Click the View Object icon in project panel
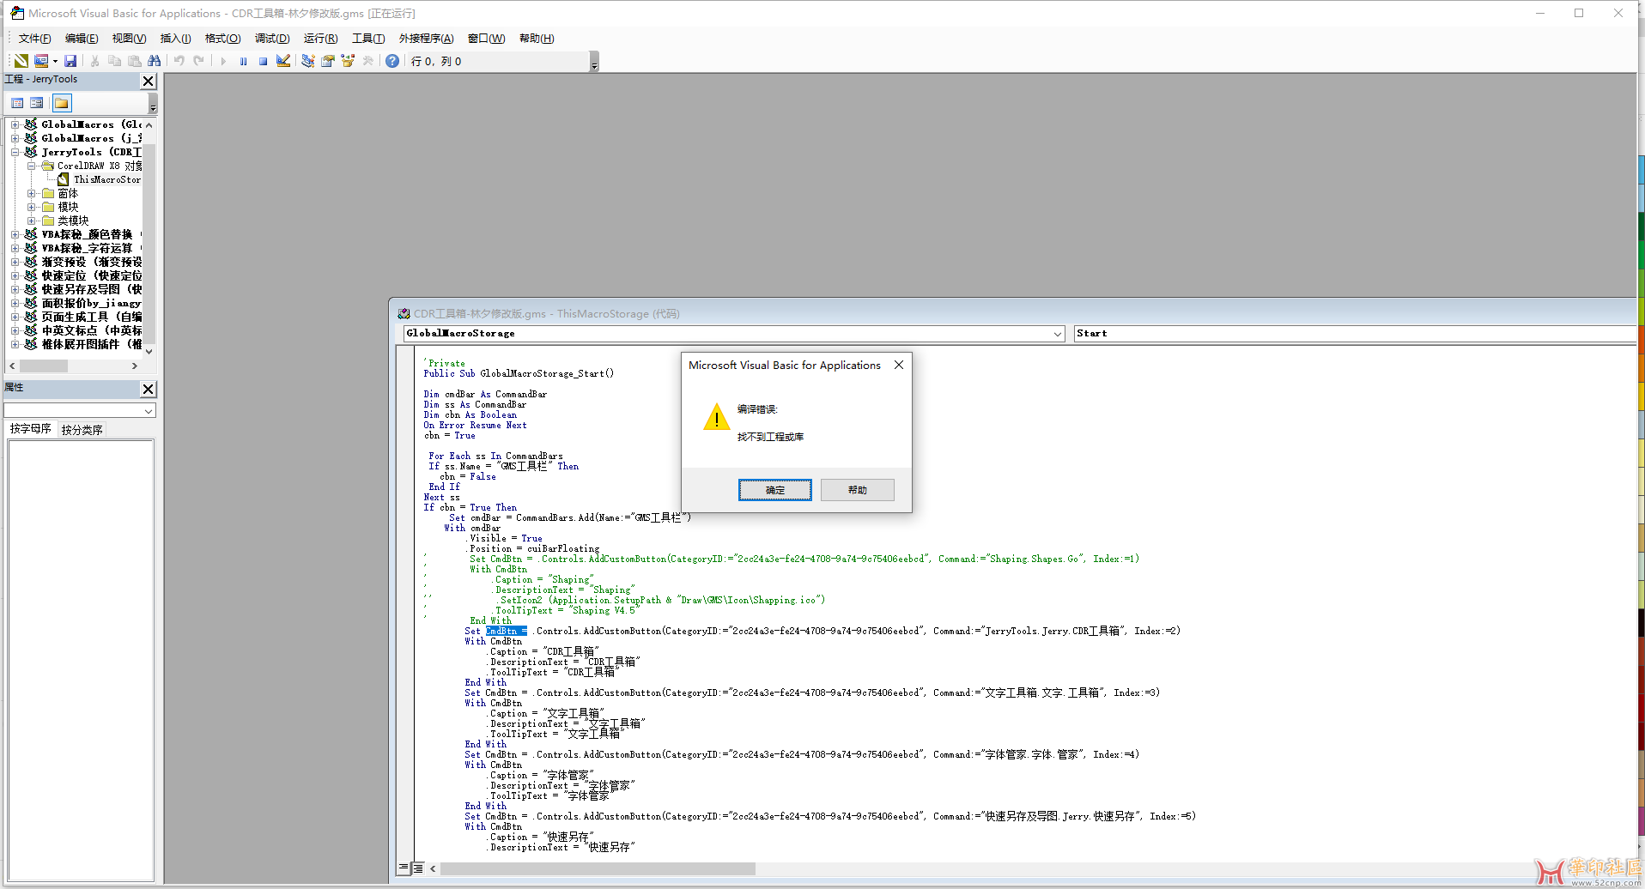Image resolution: width=1645 pixels, height=889 pixels. (36, 103)
